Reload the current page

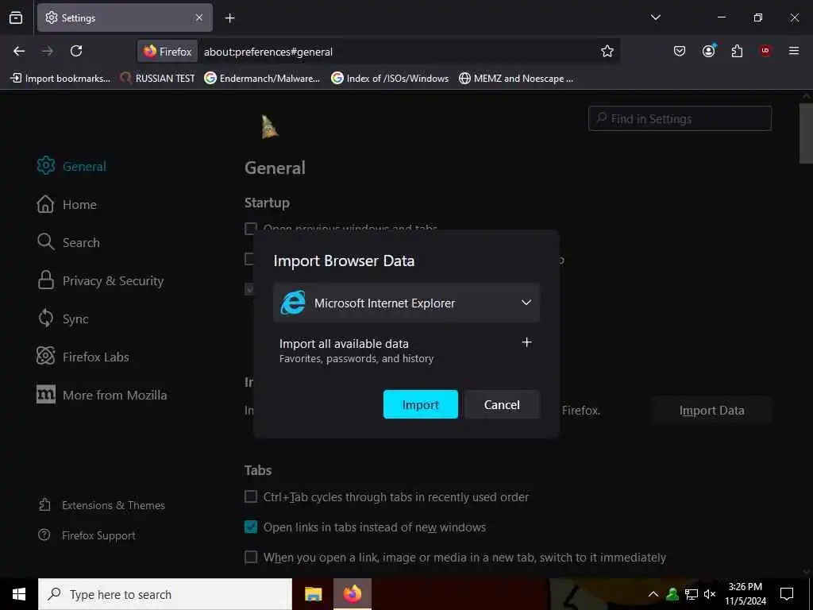pyautogui.click(x=76, y=51)
